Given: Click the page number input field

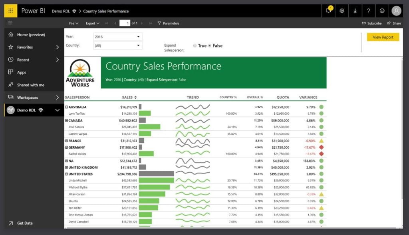Looking at the screenshot, I should tap(125, 23).
